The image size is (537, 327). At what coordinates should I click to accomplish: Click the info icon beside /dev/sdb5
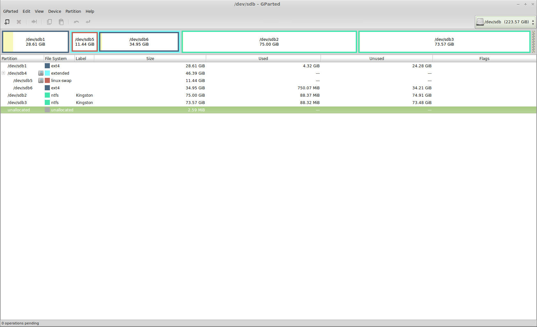(x=41, y=80)
